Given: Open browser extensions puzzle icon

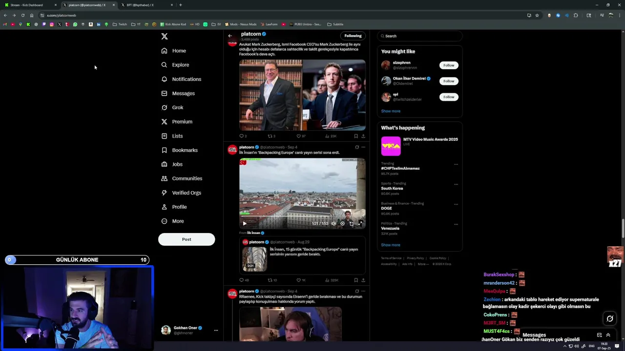Looking at the screenshot, I should point(576,15).
